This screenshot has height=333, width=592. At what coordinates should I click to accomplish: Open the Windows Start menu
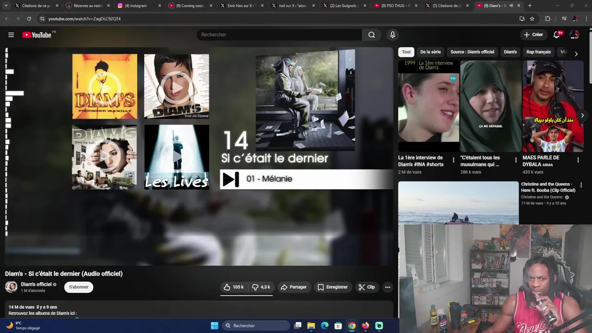[215, 326]
